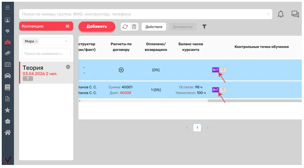
Task: Click the horizontal scrollbar thumb
Action: [x=254, y=101]
